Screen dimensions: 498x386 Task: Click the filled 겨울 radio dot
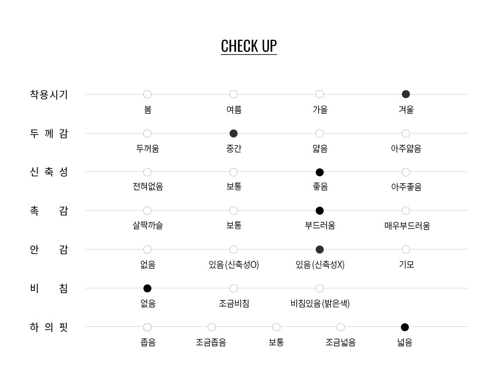(406, 94)
